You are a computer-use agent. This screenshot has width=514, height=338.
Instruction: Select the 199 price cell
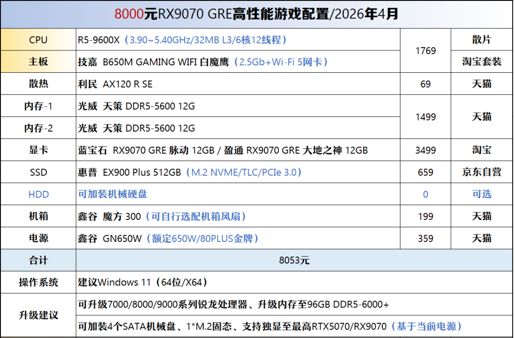(425, 216)
